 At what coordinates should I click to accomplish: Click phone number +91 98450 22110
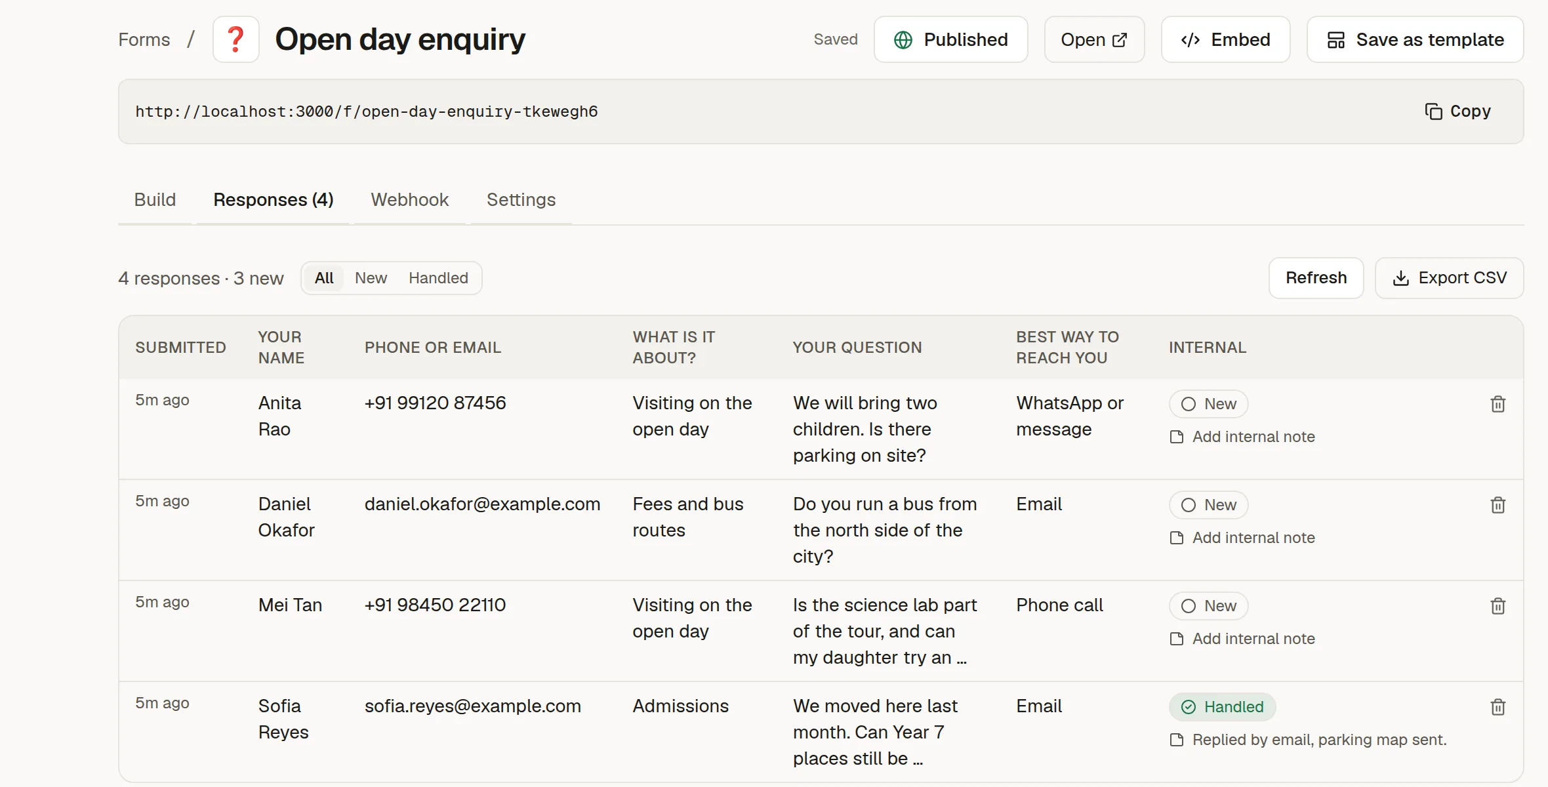click(x=436, y=605)
